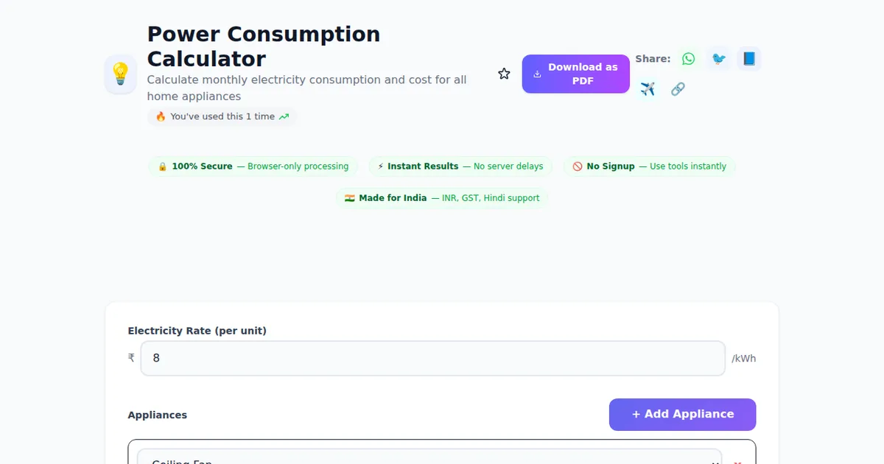Copy the page link with the chain icon

(x=678, y=89)
